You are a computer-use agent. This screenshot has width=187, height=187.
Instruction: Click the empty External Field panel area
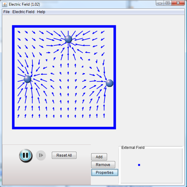pos(151,166)
